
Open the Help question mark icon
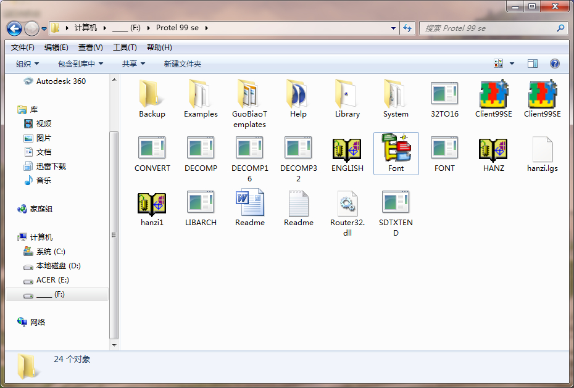555,64
